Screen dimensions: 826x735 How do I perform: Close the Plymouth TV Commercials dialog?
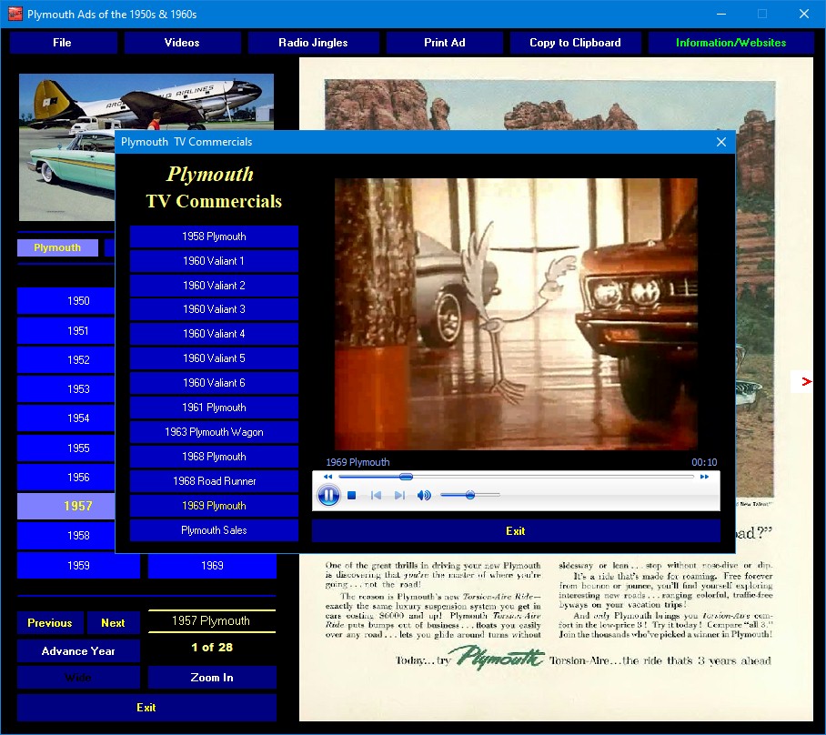(721, 142)
